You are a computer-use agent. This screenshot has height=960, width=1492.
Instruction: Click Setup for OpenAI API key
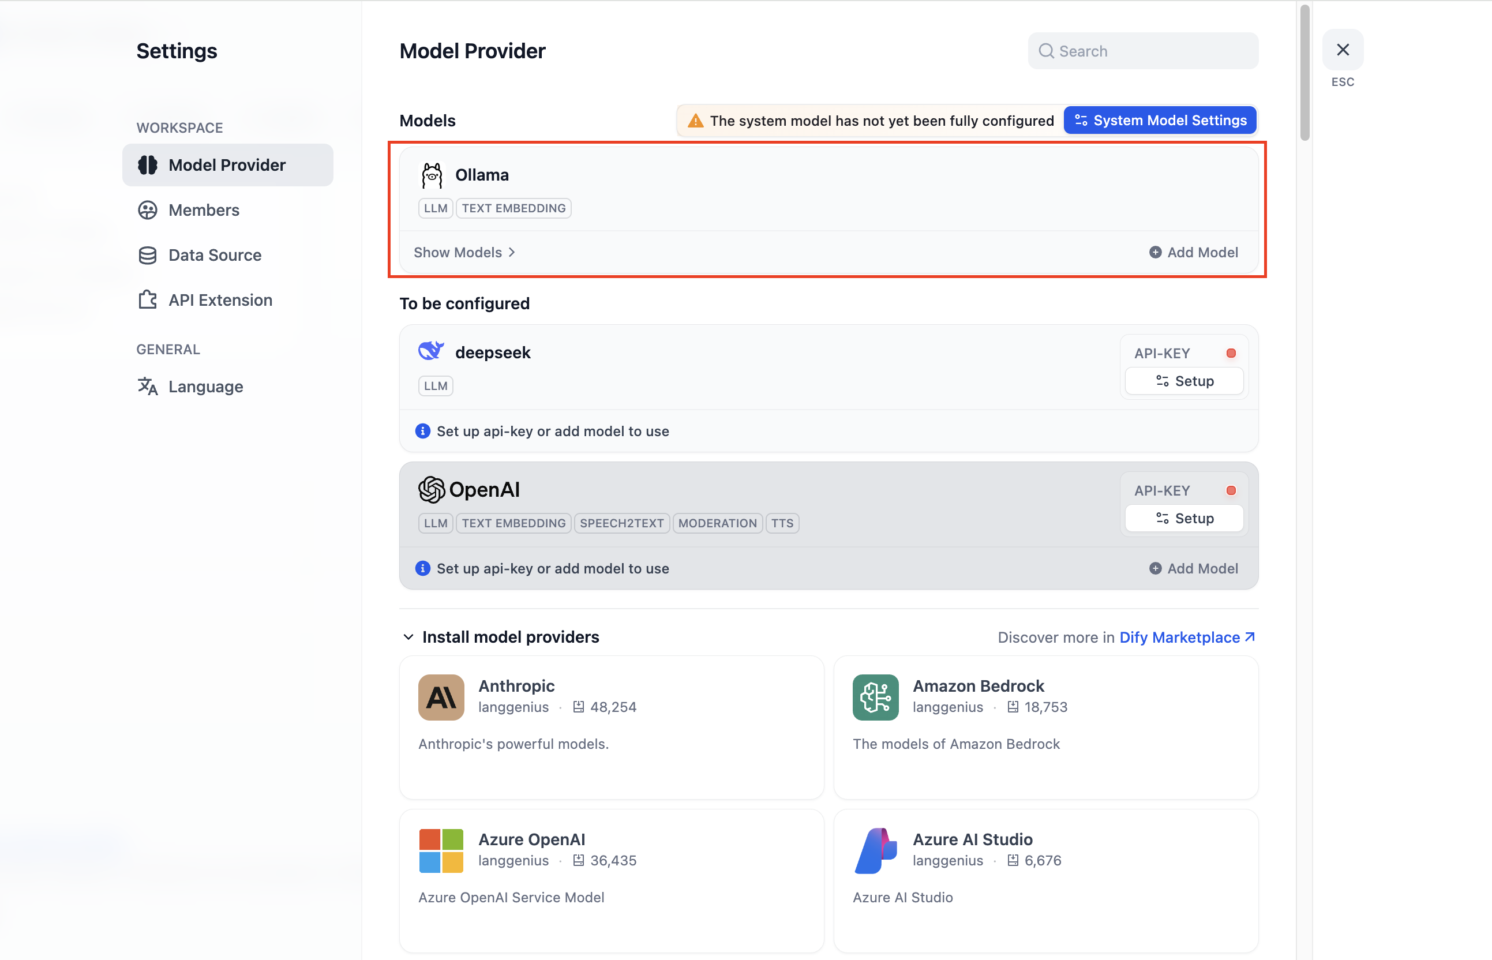coord(1184,518)
